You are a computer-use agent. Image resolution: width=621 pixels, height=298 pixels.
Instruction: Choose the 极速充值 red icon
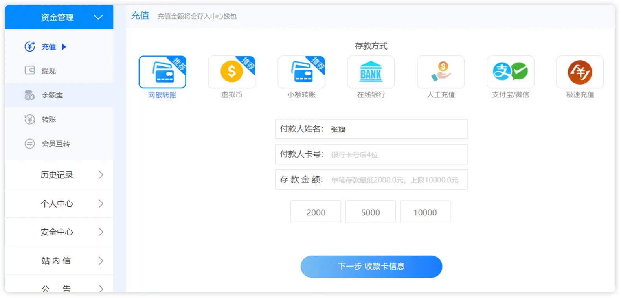(580, 72)
